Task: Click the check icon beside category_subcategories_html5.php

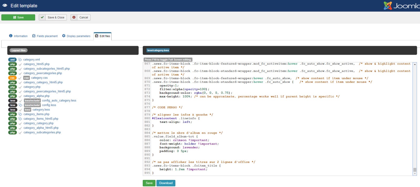Action: pyautogui.click(x=20, y=69)
